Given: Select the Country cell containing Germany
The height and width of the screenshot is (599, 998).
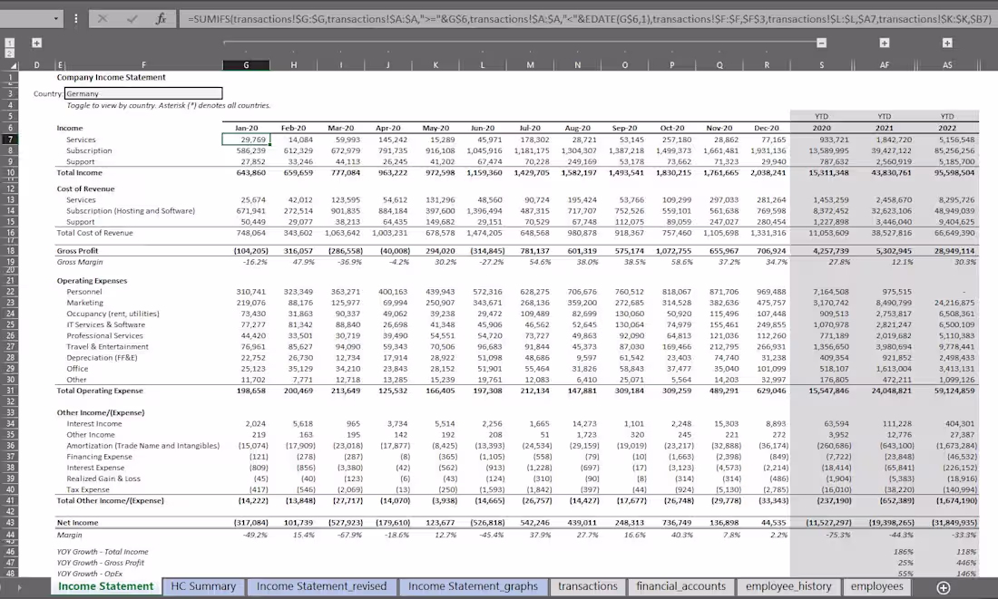Looking at the screenshot, I should (143, 93).
